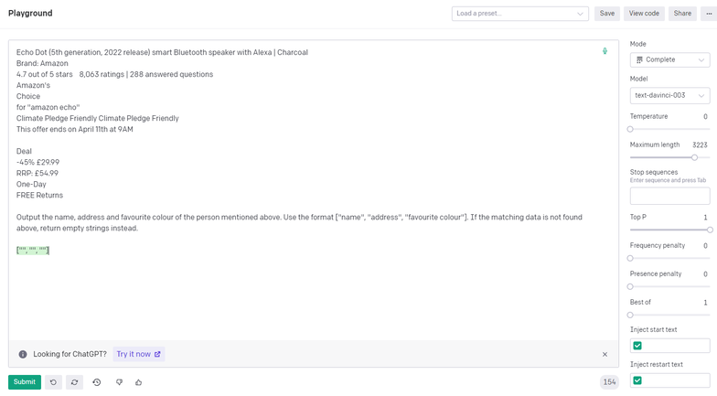Click the regenerate icon
The width and height of the screenshot is (717, 396).
coord(75,382)
